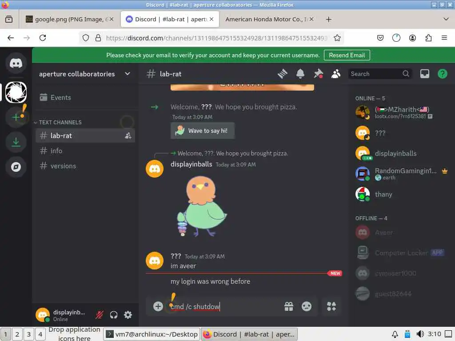Viewport: 455px width, 341px height.
Task: Open notification settings bell in channel header
Action: tap(300, 74)
